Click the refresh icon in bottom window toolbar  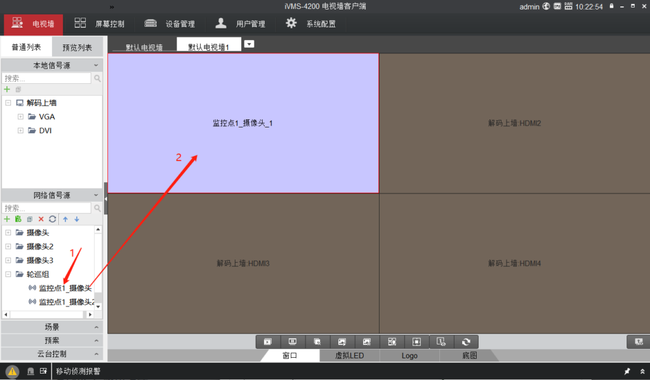[466, 342]
